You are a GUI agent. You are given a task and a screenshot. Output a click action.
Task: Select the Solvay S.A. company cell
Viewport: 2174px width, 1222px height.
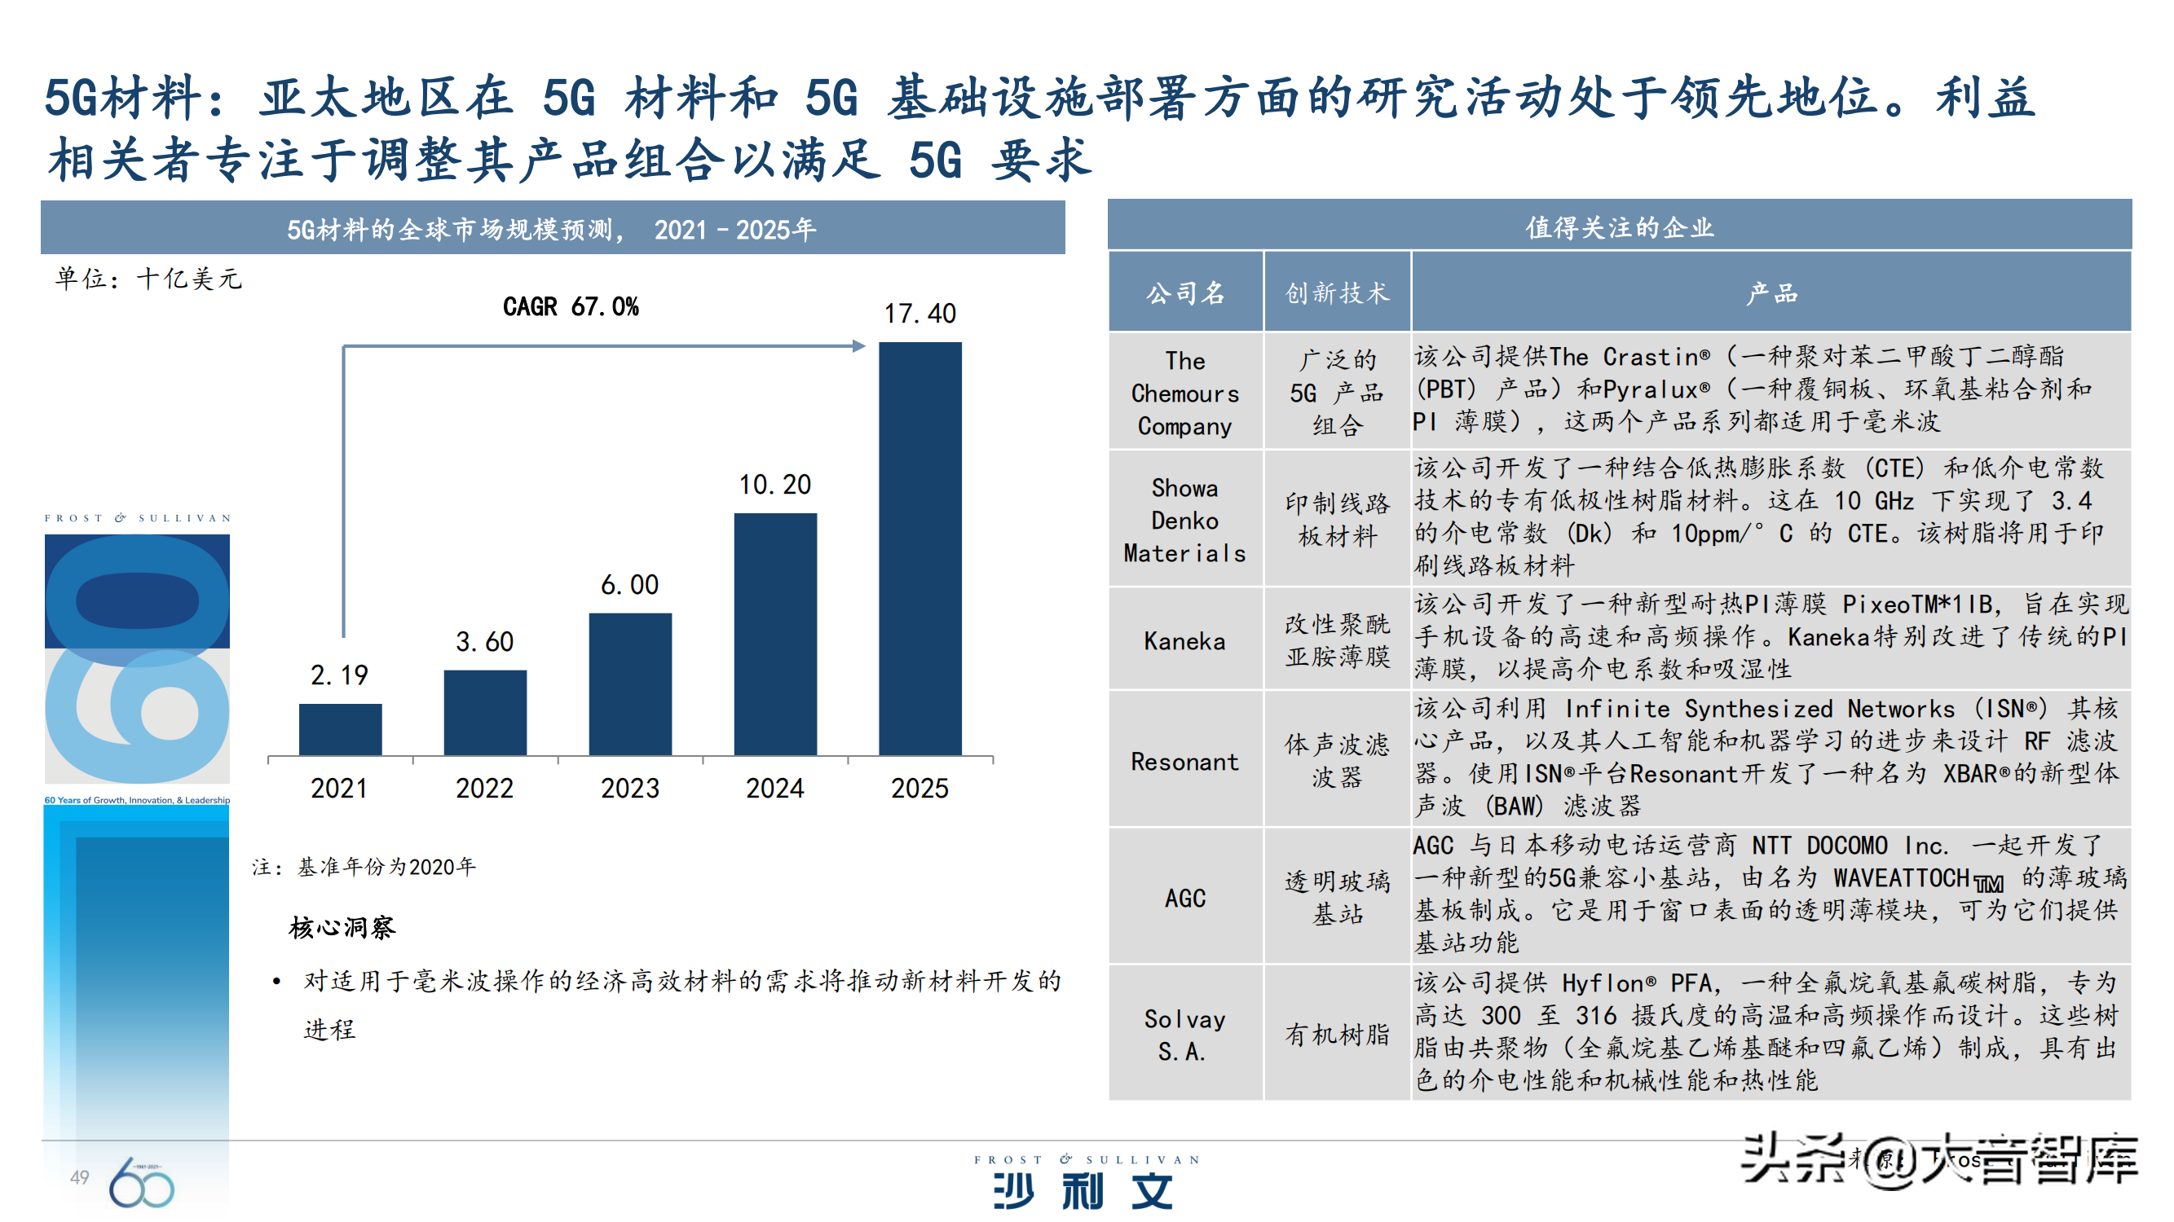click(x=1186, y=1034)
